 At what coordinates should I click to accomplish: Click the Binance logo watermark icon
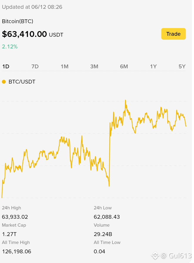click(155, 256)
